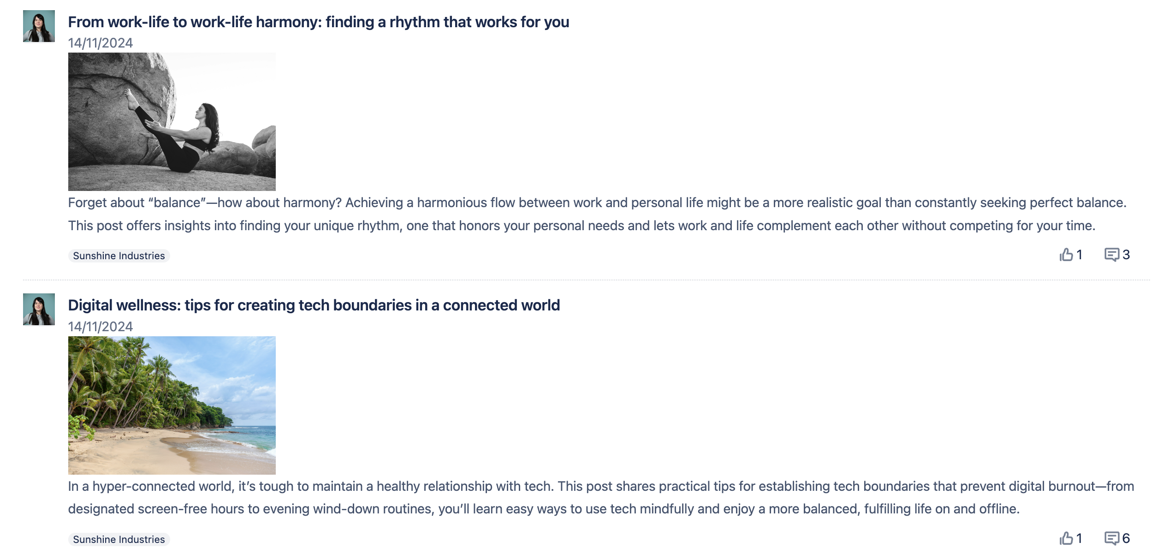Open comments on the work-life harmony post
This screenshot has width=1175, height=560.
1111,255
